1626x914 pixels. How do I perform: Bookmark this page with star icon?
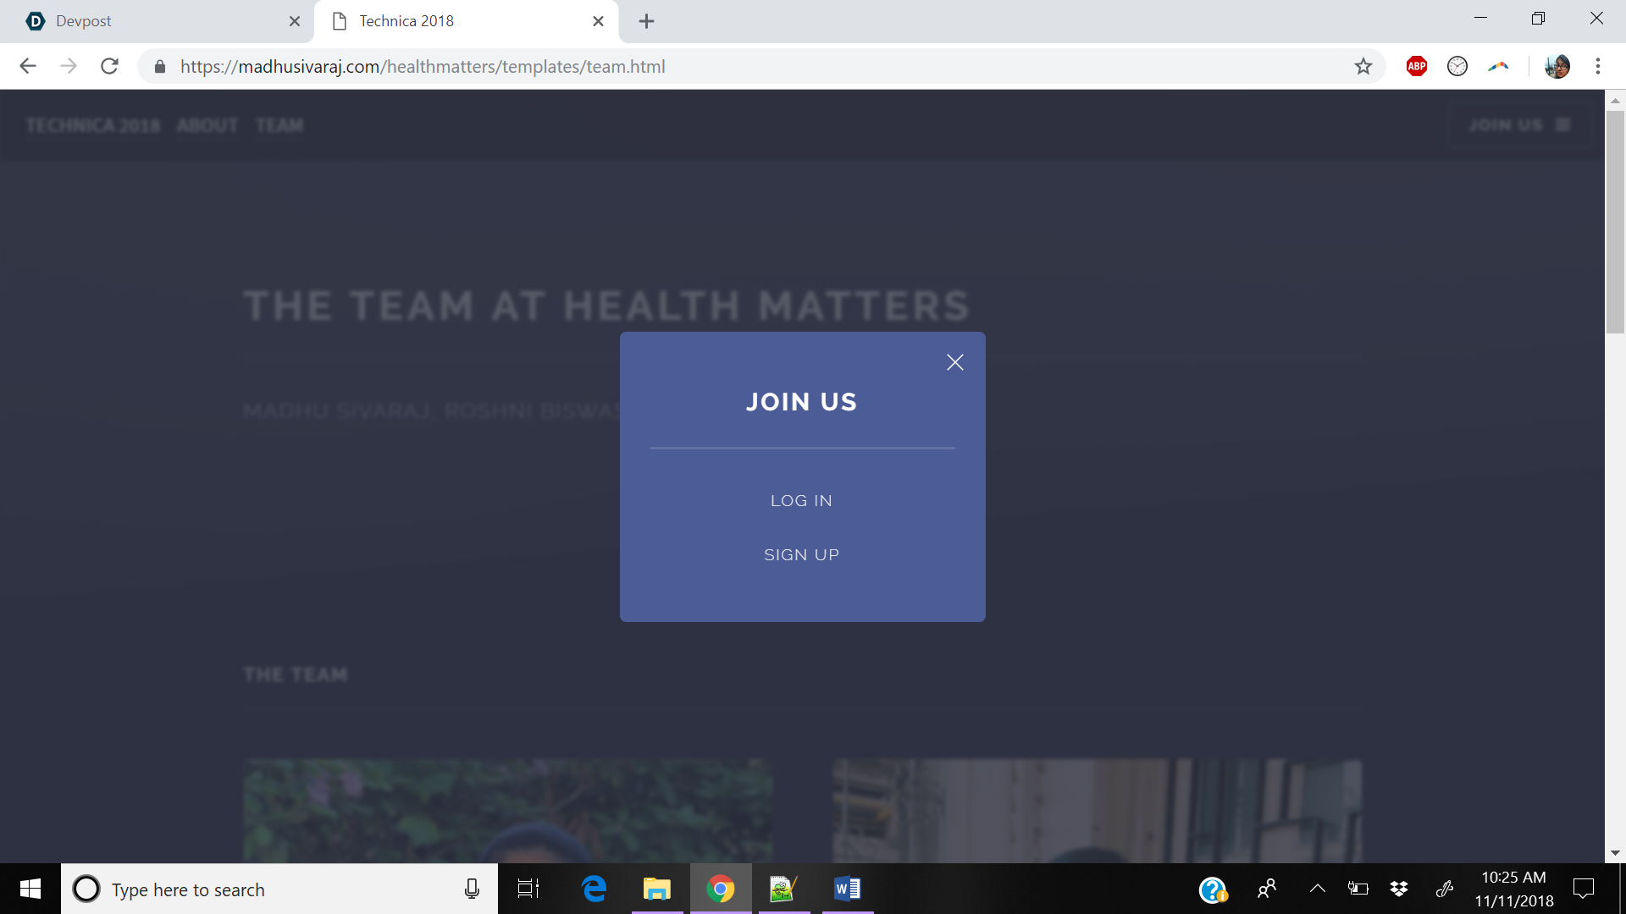(1363, 66)
